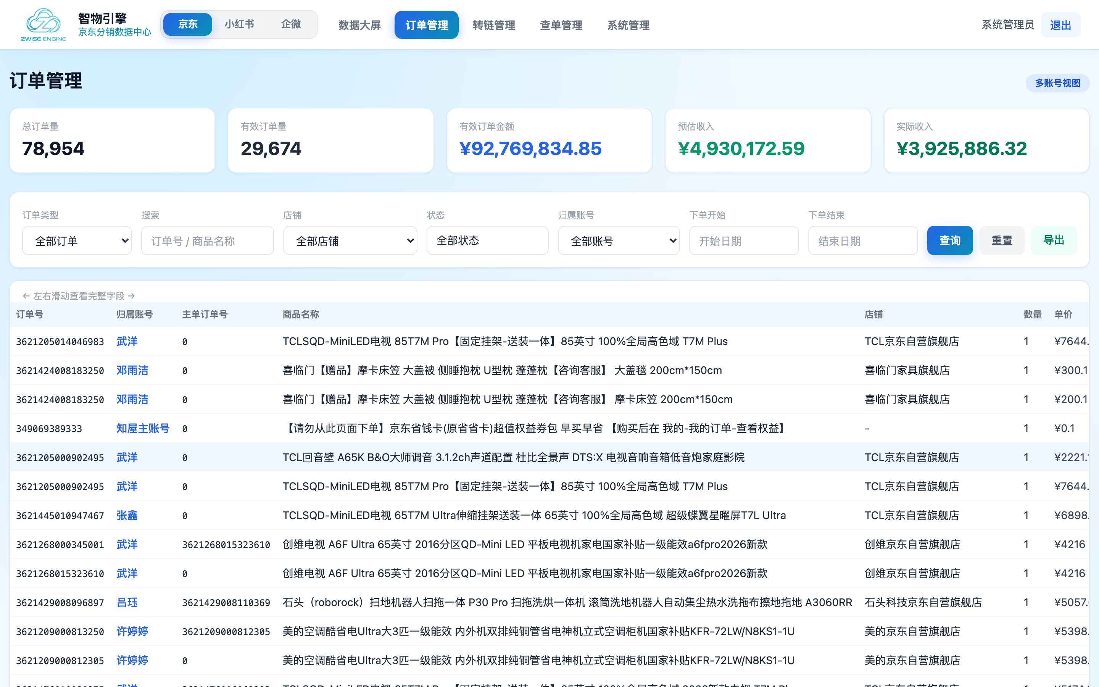Click the 有效订单量 29,674 card
The width and height of the screenshot is (1099, 687).
click(330, 140)
